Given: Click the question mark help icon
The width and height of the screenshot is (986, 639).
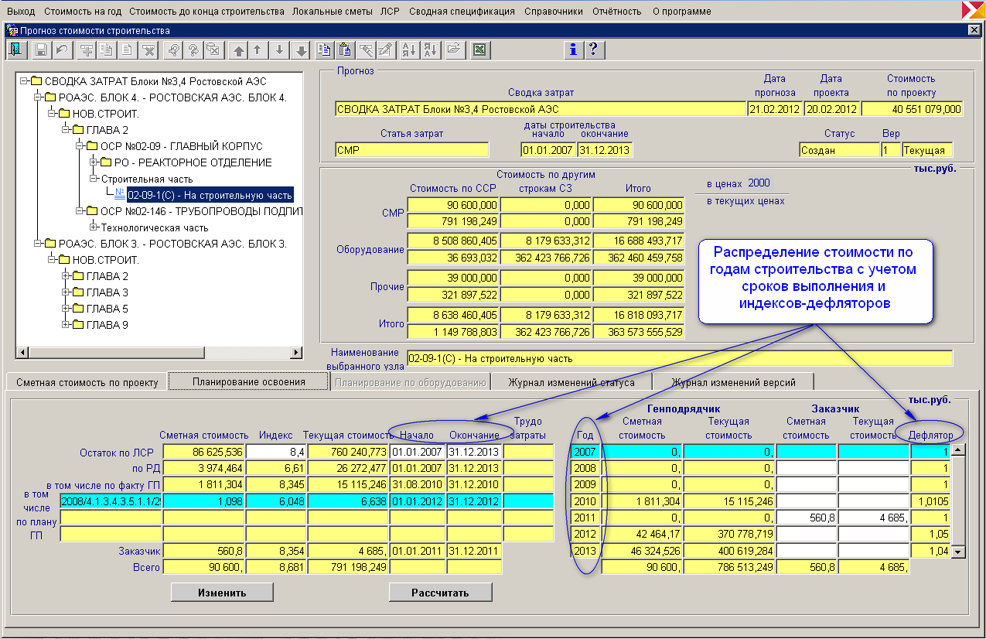Looking at the screenshot, I should click(593, 50).
